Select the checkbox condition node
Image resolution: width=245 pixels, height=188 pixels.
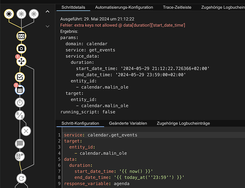pyautogui.click(x=20, y=77)
